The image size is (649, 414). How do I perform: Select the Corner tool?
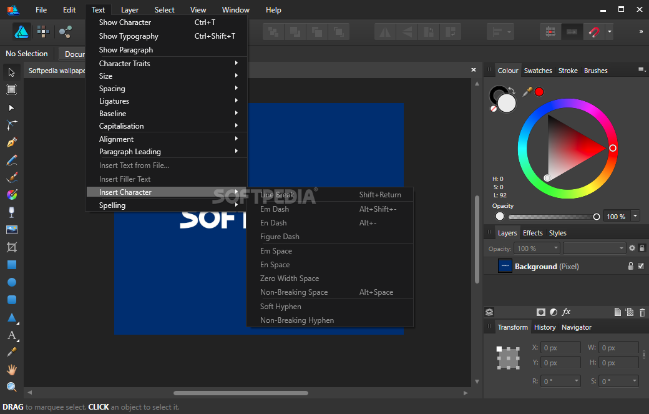tap(12, 125)
